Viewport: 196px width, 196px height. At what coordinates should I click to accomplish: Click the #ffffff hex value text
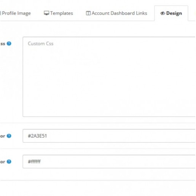(x=34, y=161)
